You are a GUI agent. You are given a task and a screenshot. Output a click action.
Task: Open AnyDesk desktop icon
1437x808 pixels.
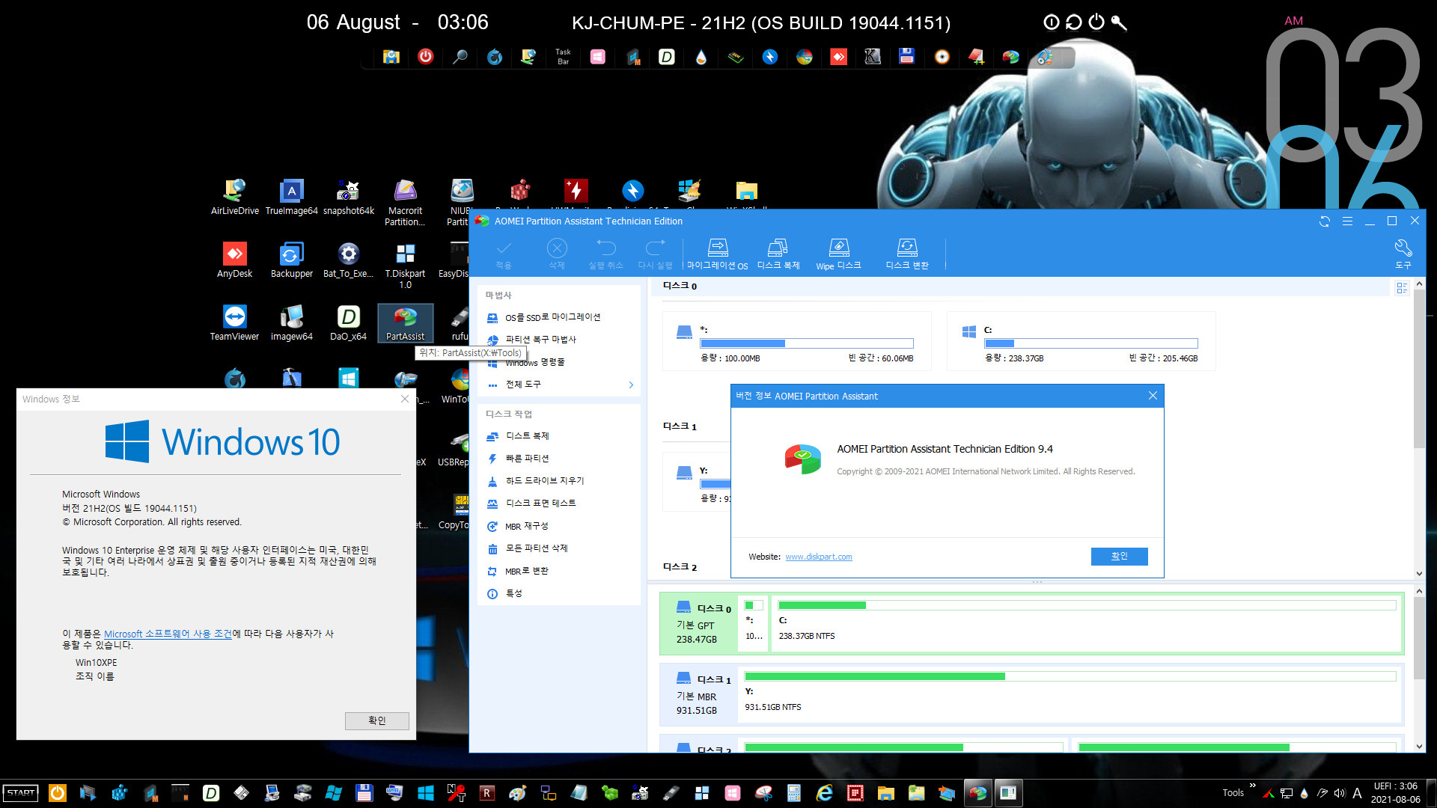pos(234,260)
